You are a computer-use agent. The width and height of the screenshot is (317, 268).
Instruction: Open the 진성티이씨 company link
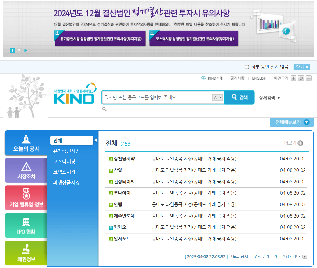coord(124,182)
